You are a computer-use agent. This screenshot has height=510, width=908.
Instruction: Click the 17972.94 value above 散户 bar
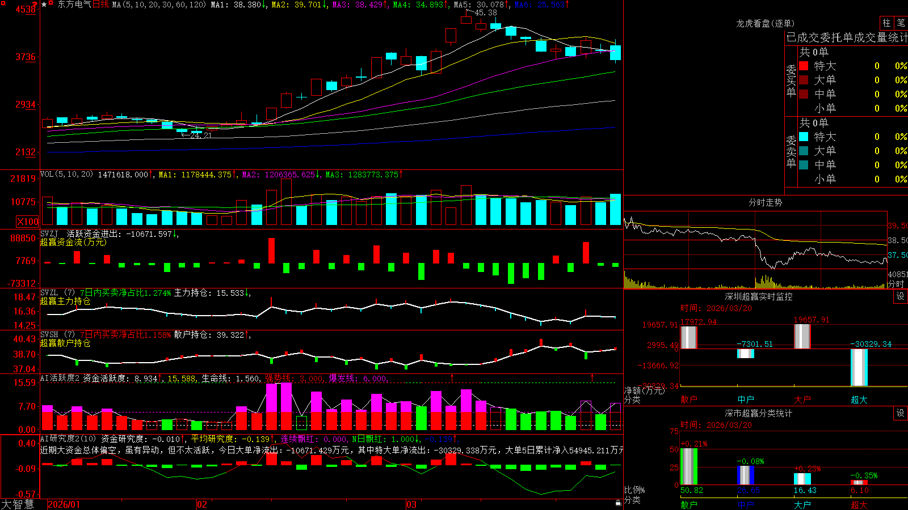click(699, 322)
